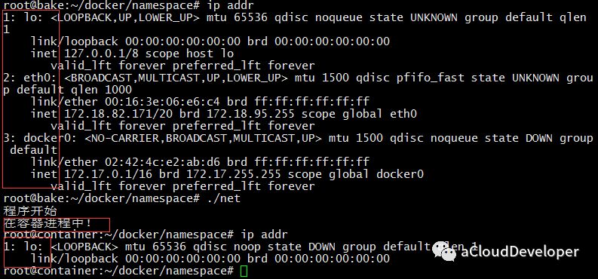
Task: Click the './net' command on the prompt
Action: 223,198
